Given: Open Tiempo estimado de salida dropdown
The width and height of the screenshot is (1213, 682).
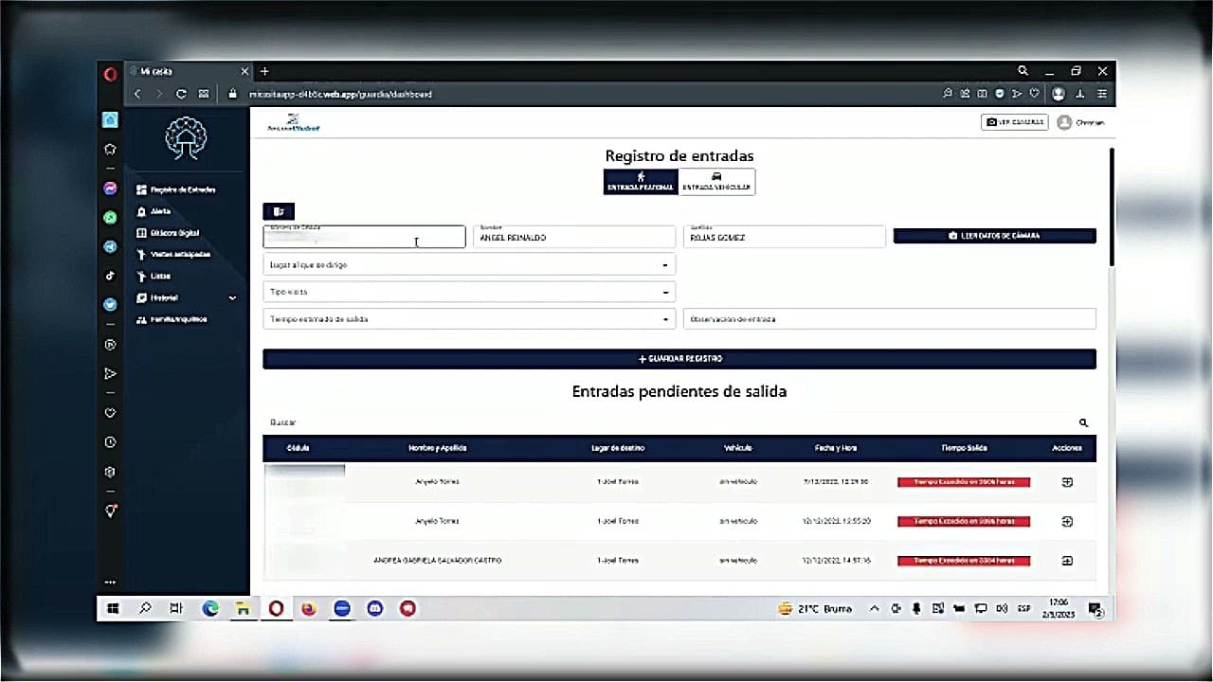Looking at the screenshot, I should [x=469, y=319].
